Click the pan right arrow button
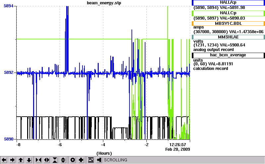 point(12,160)
